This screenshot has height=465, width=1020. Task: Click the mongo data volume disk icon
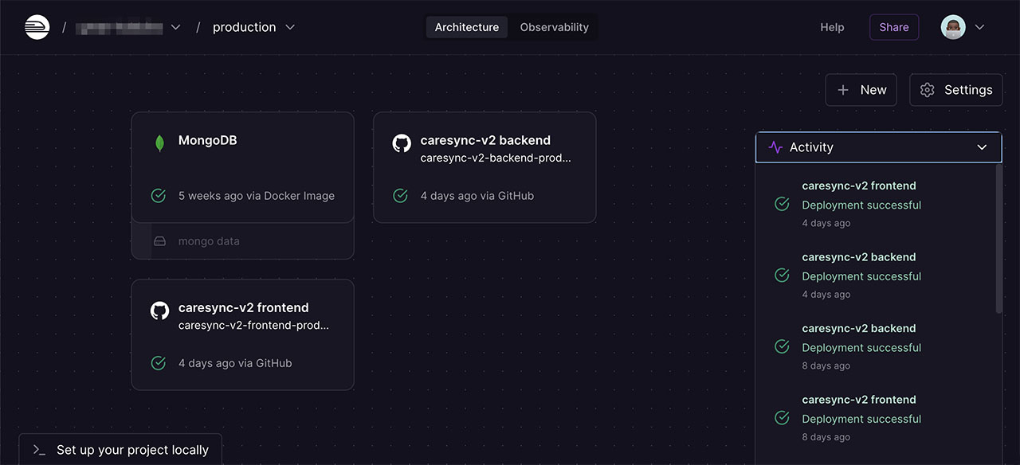click(159, 241)
